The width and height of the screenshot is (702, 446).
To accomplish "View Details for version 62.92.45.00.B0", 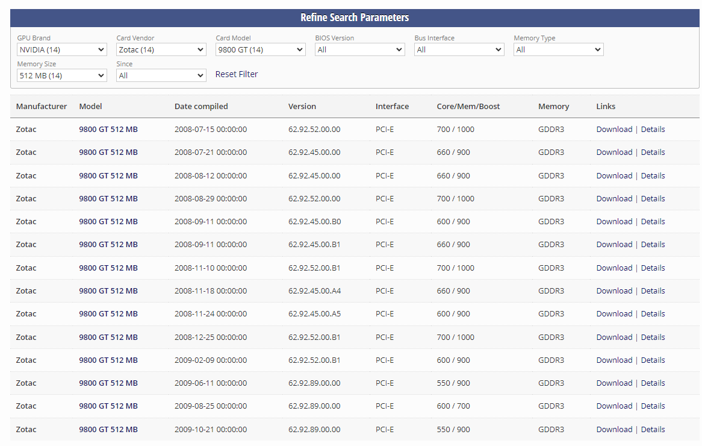I will point(653,221).
